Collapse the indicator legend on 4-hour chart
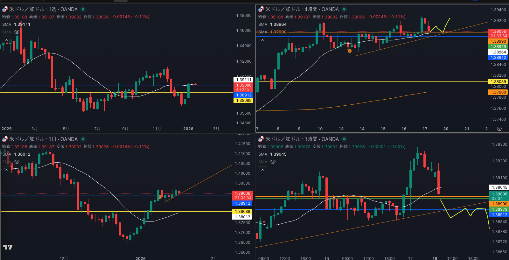Viewport: 509px width, 260px height. (262, 40)
